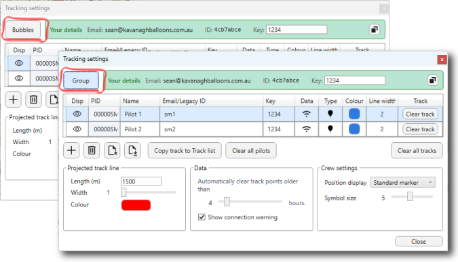This screenshot has height=262, width=458.
Task: Click Clear all pilots button
Action: [251, 151]
